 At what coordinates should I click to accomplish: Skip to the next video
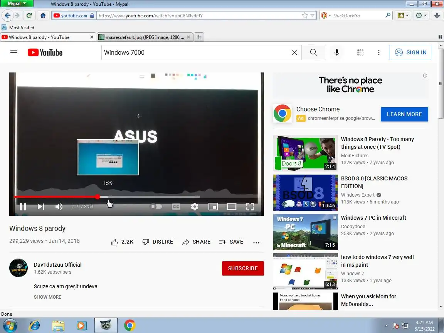pyautogui.click(x=41, y=207)
